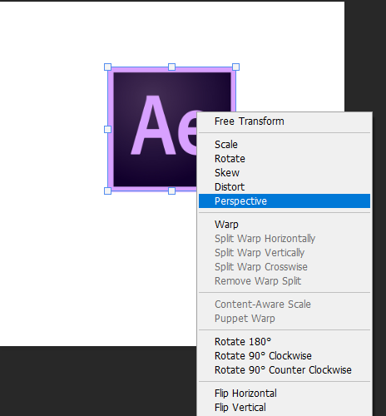This screenshot has height=416, width=386.
Task: Select the Rotate menu entry
Action: coord(285,159)
